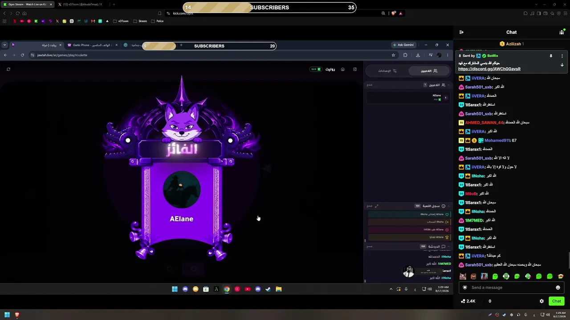Collapse the game log section chevron
Image resolution: width=570 pixels, height=320 pixels.
[x=448, y=206]
